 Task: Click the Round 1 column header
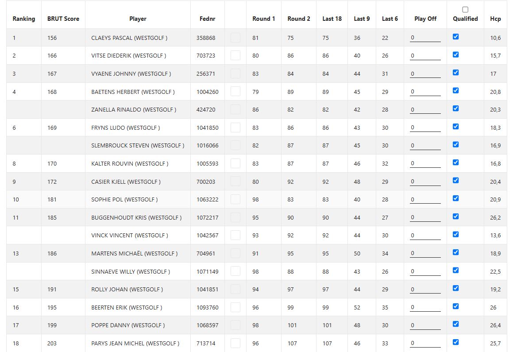pos(264,19)
